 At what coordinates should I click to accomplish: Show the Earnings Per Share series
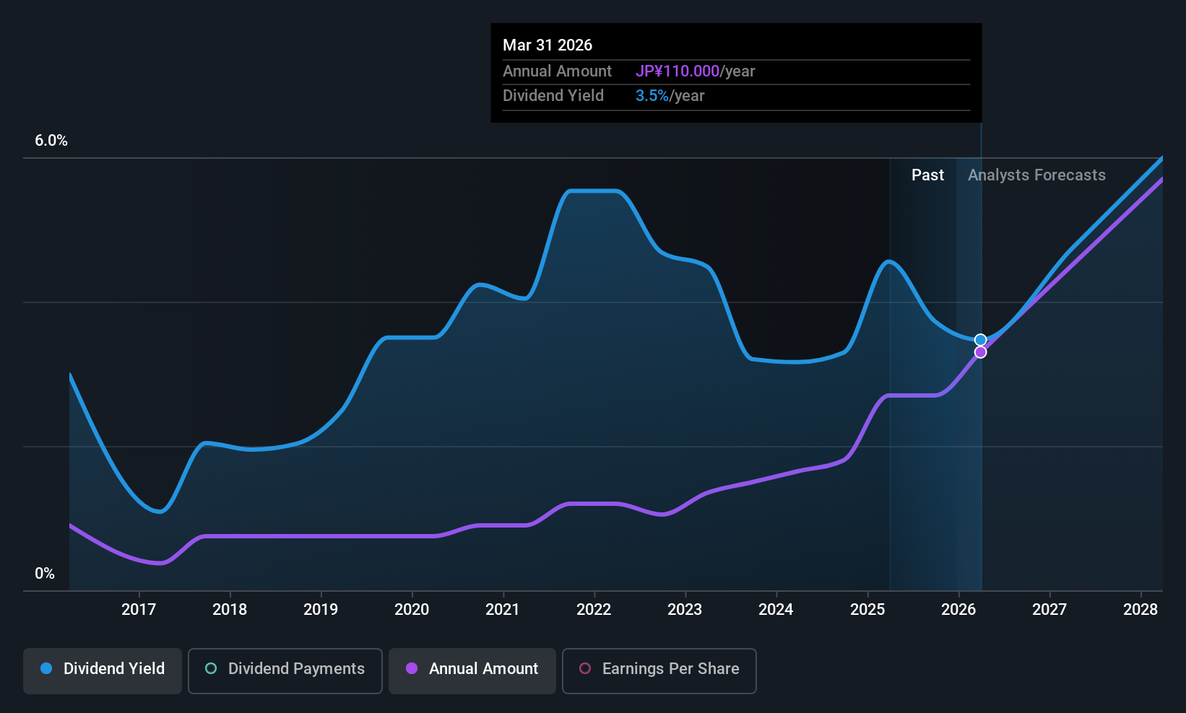[659, 670]
